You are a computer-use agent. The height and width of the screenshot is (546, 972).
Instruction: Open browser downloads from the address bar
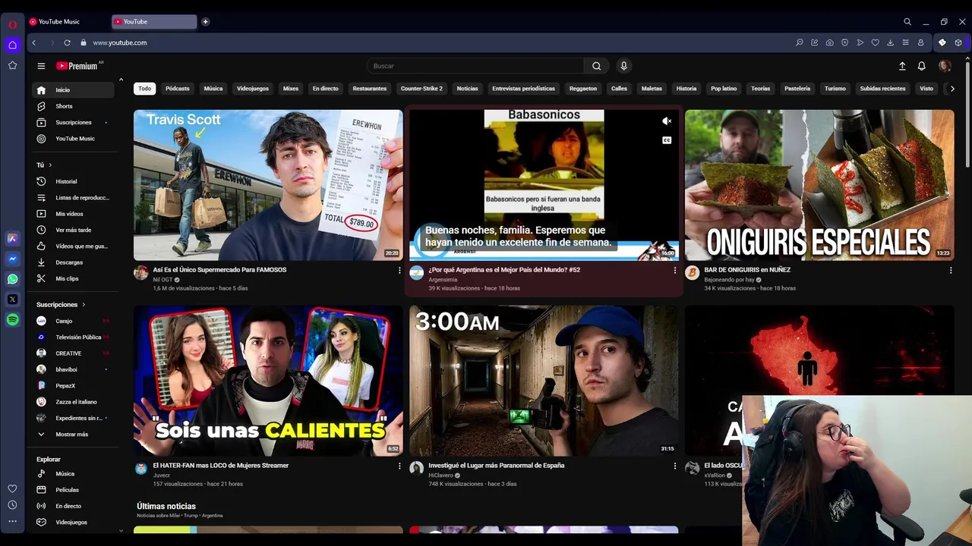pos(890,42)
